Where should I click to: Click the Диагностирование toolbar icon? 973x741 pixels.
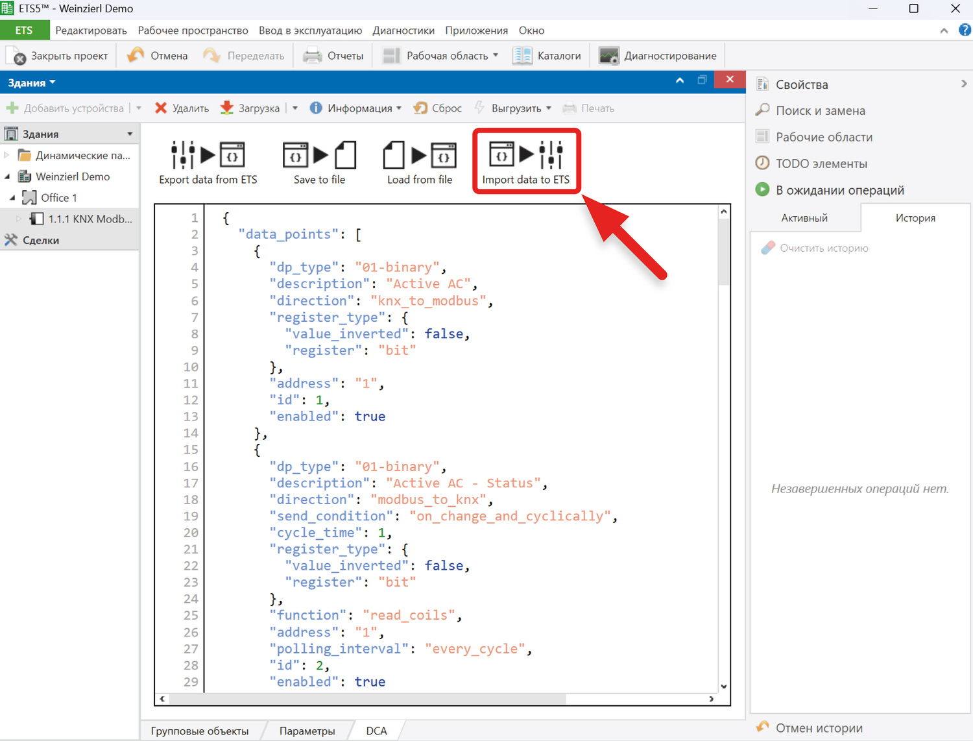[608, 56]
